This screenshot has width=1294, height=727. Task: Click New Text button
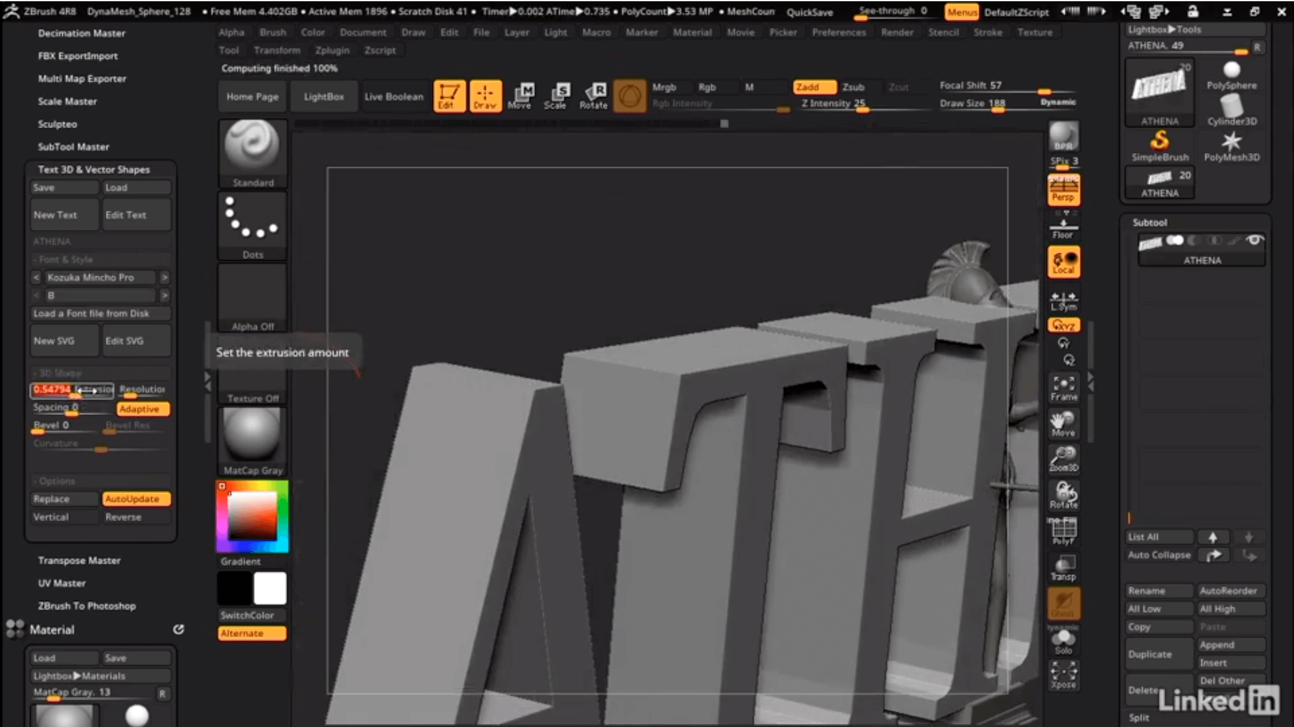pyautogui.click(x=64, y=215)
